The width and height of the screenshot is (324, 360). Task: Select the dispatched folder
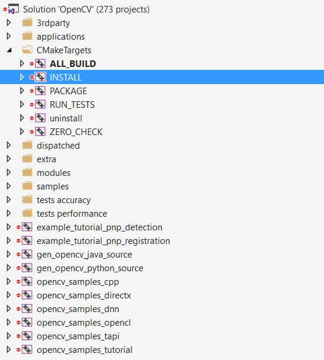[x=58, y=146]
